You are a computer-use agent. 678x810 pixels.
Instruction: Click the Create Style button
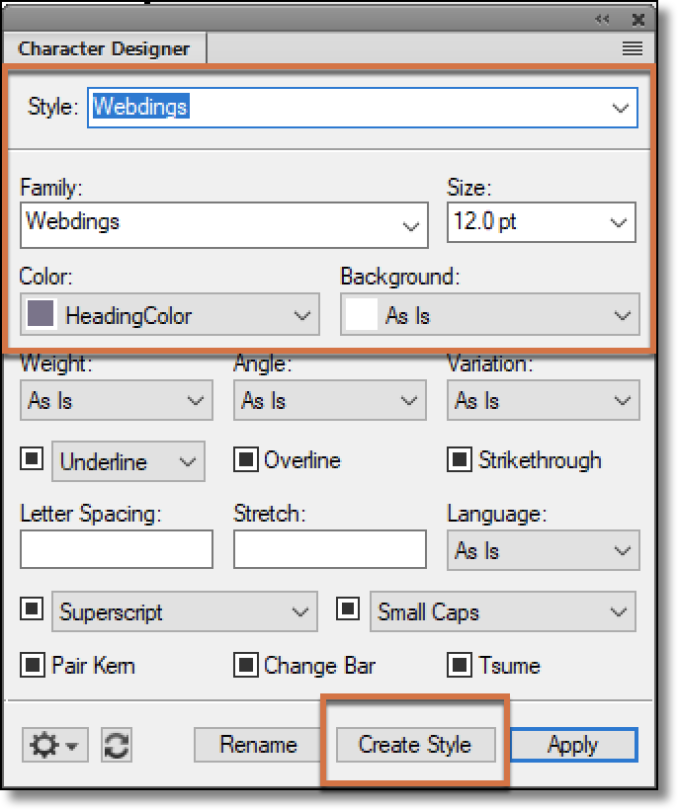(415, 745)
